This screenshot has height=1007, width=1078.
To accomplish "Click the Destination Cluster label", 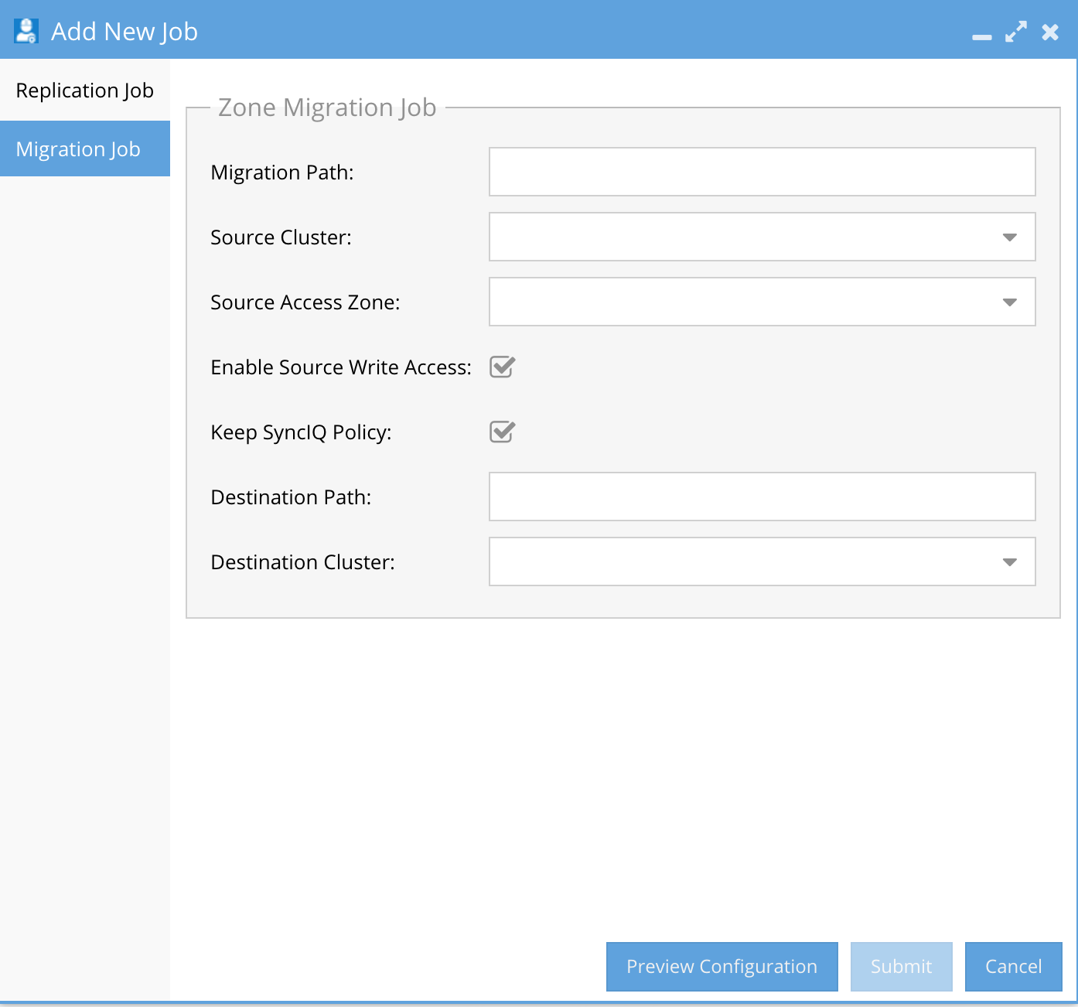I will (302, 562).
